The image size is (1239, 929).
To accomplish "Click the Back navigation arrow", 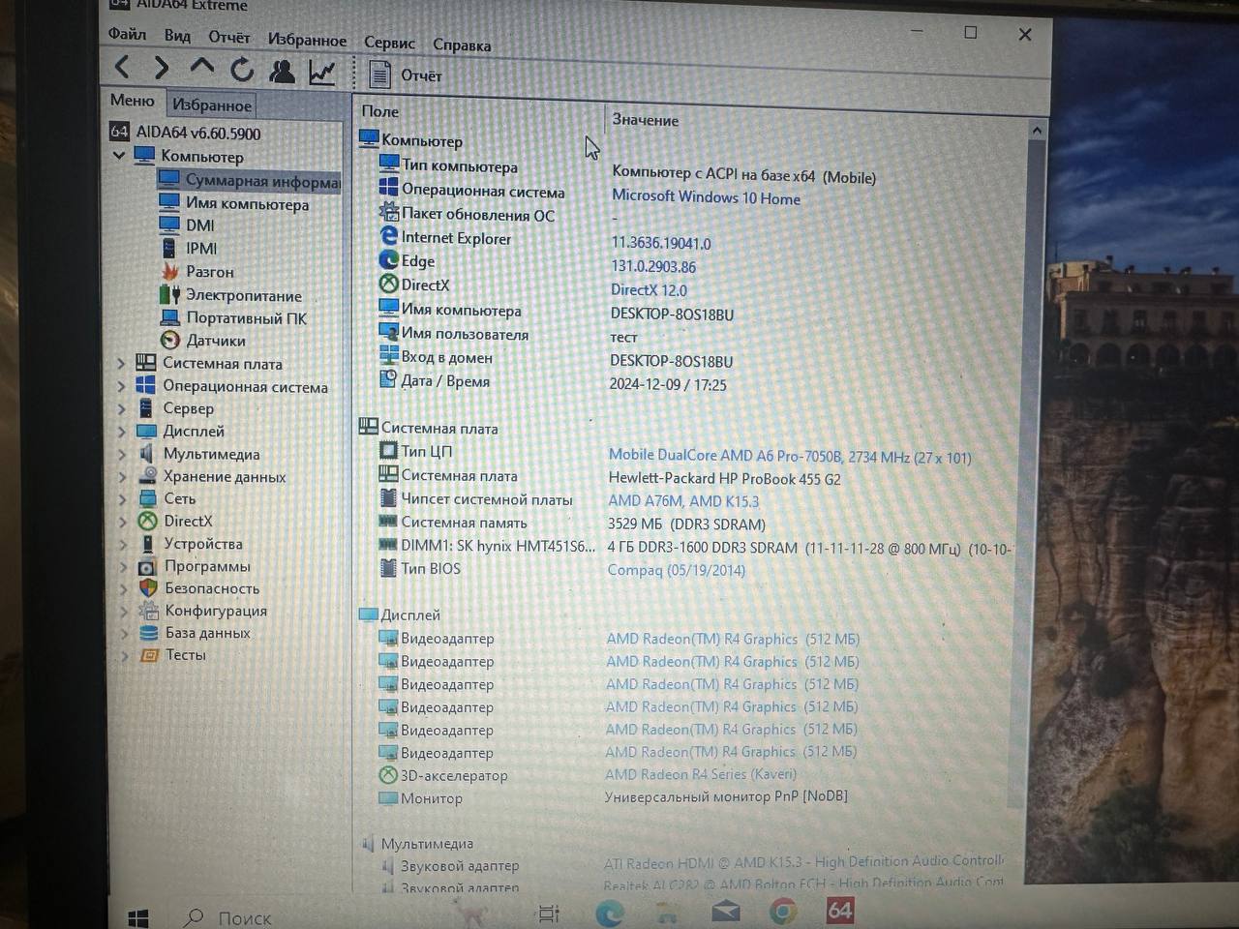I will tap(122, 67).
